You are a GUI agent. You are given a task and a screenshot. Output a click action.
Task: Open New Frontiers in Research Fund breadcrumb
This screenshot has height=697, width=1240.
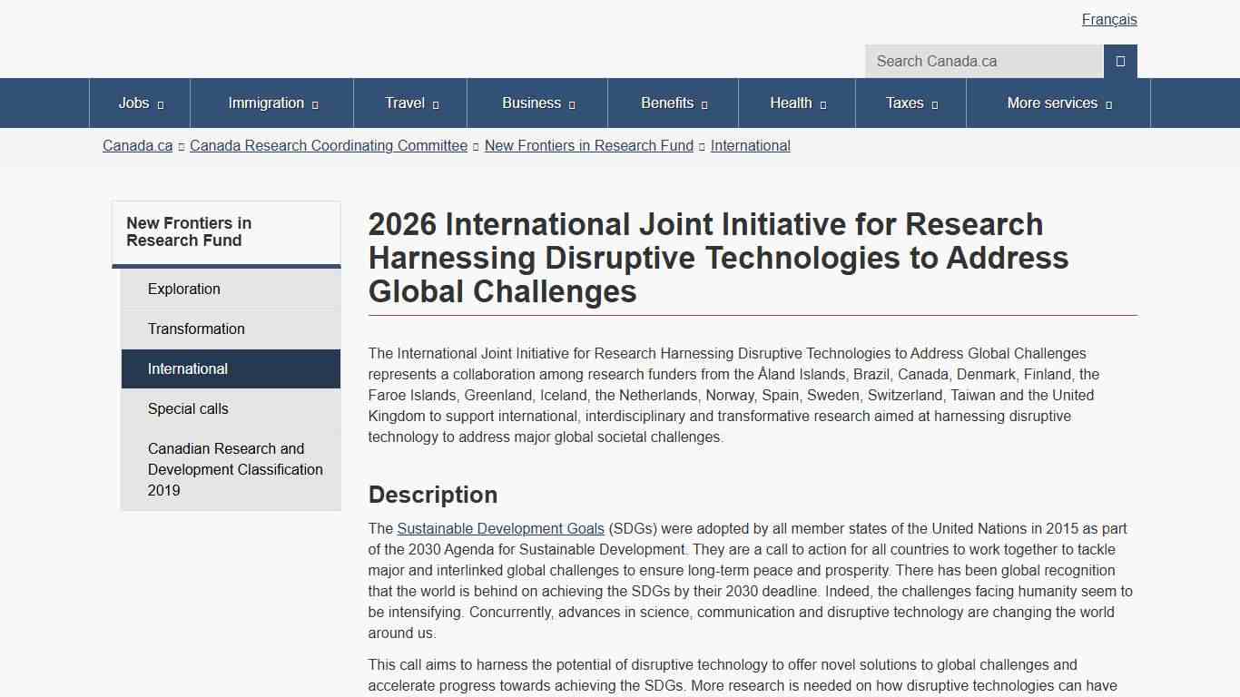click(588, 145)
